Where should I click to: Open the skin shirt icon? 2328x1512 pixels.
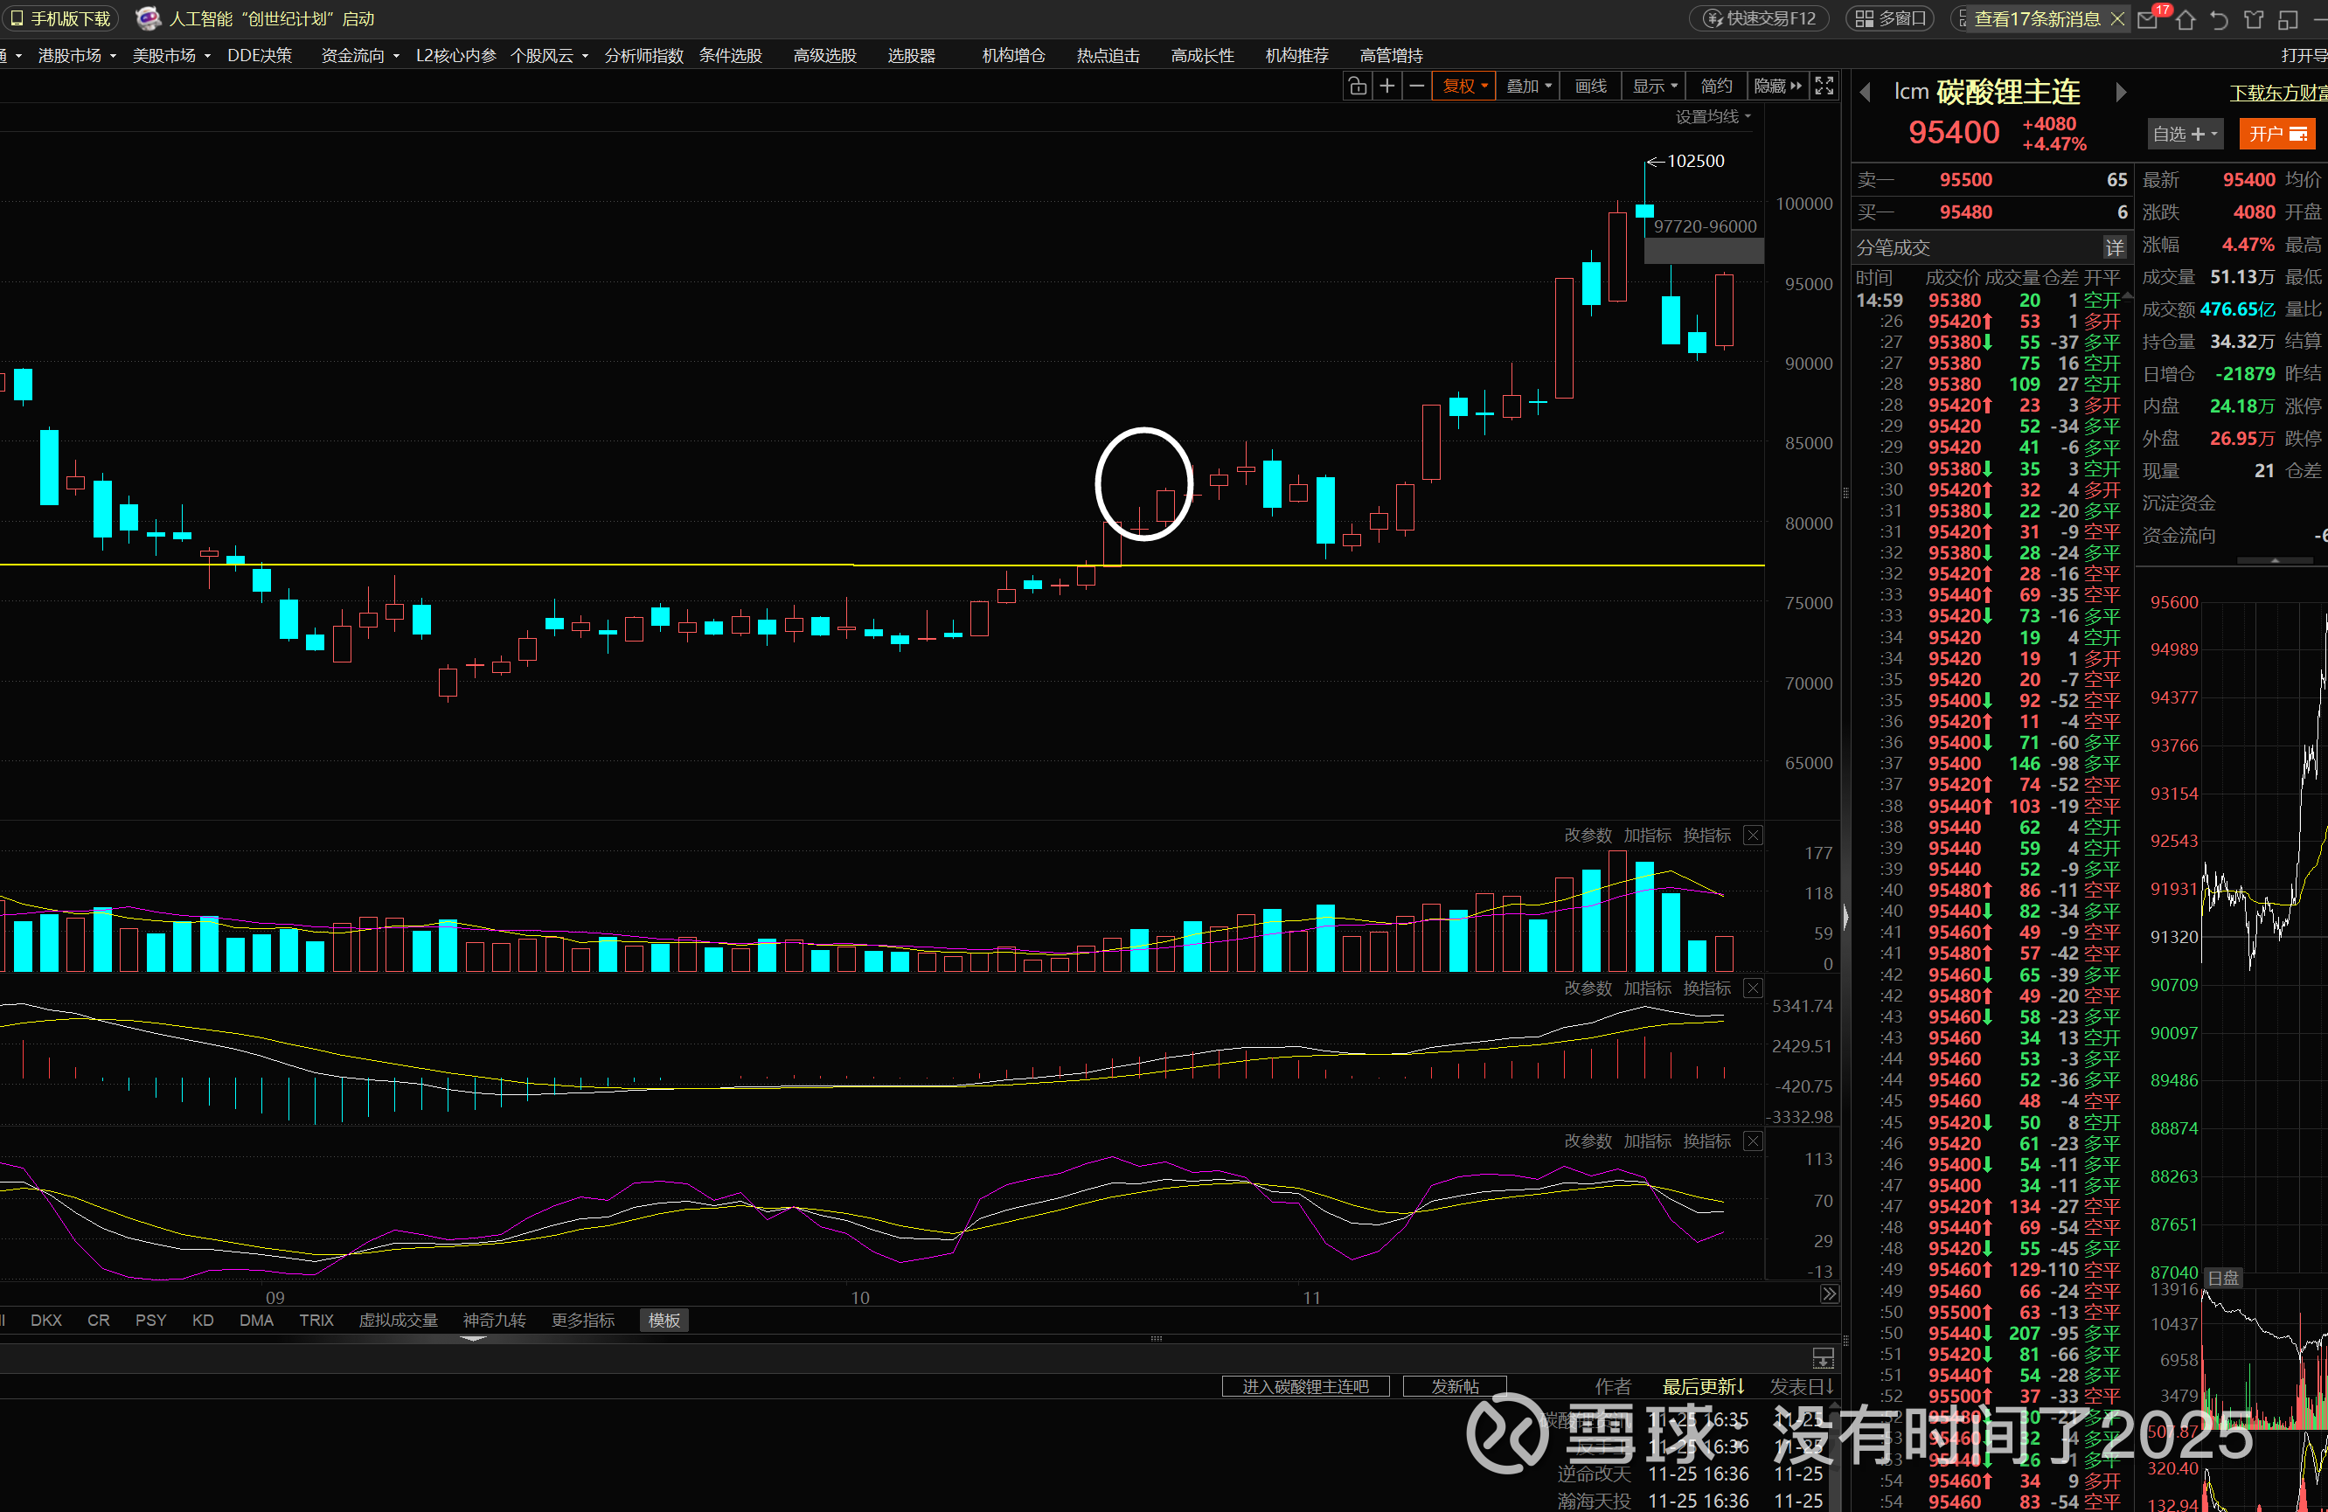click(x=2254, y=19)
